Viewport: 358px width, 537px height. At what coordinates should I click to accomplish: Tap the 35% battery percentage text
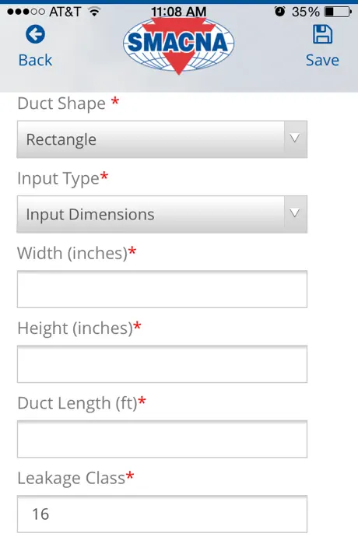pyautogui.click(x=306, y=12)
